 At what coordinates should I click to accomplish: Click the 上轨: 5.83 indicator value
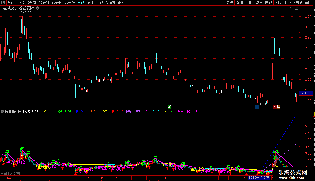click(x=80, y=111)
